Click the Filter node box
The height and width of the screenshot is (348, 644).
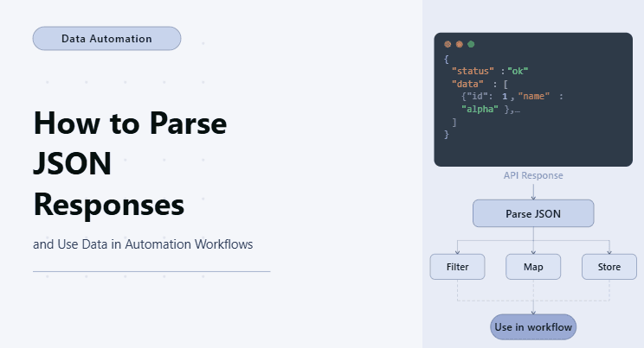pos(457,267)
